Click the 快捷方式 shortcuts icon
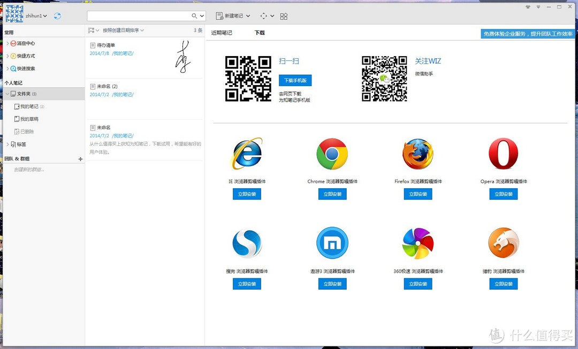Screen dimensions: 578x349 [x=13, y=56]
